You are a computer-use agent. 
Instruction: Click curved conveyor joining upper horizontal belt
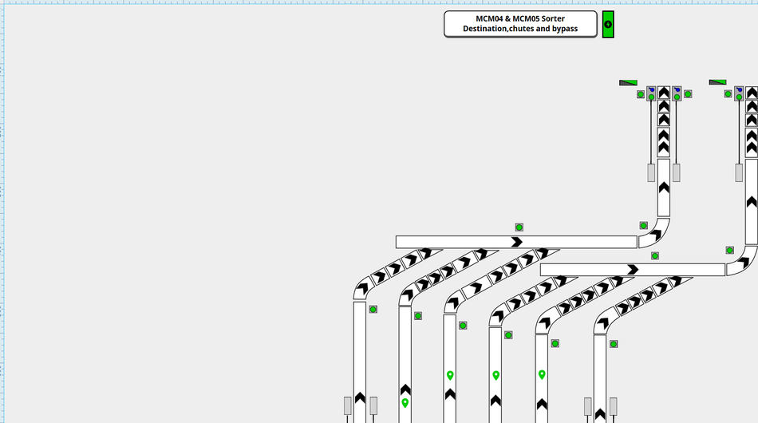click(x=653, y=235)
